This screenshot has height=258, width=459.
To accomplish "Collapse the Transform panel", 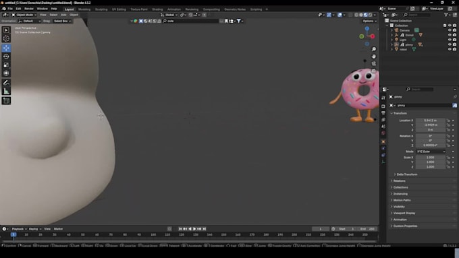I will [400, 113].
